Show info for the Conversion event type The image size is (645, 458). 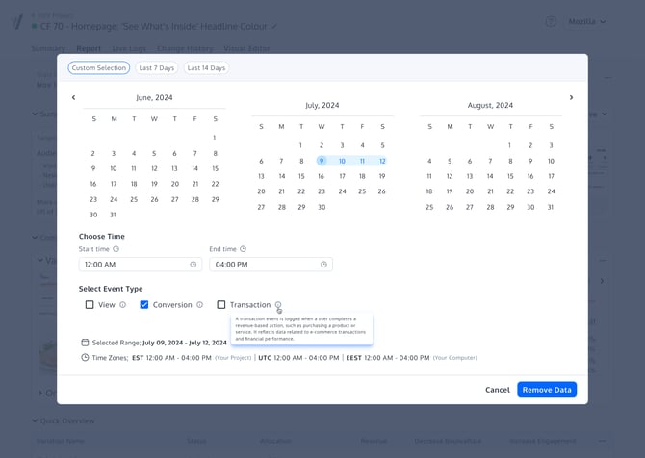pos(199,305)
